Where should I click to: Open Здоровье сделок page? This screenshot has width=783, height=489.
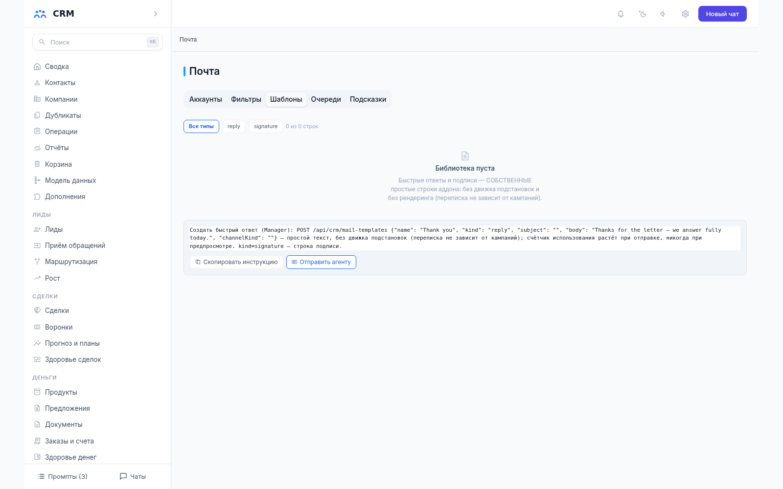[x=97, y=359]
